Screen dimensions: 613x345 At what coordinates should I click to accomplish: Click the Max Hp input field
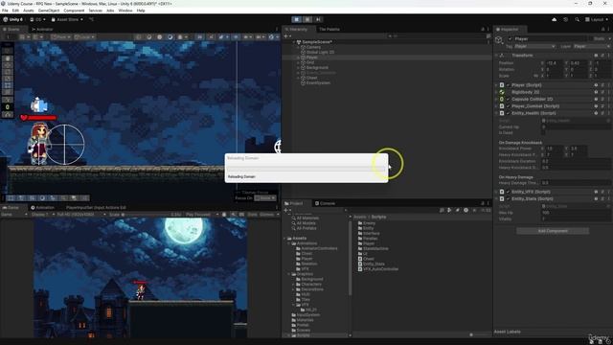click(576, 213)
